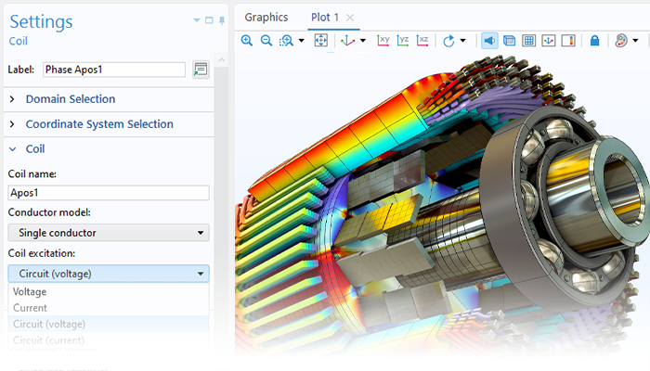The width and height of the screenshot is (650, 371).
Task: Click the rotate view icon
Action: 448,41
